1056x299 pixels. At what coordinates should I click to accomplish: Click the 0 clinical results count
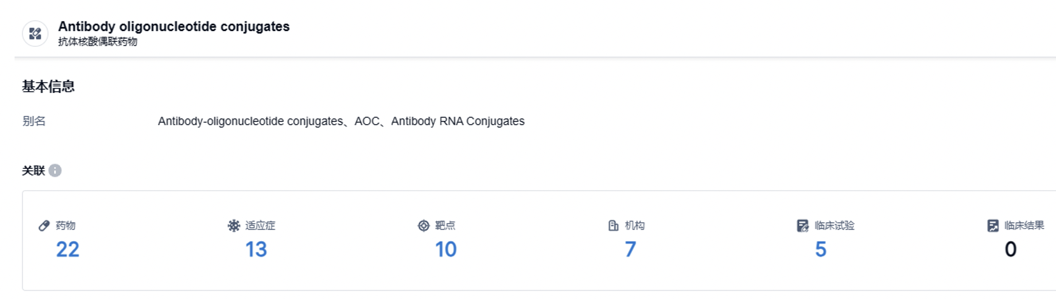pos(1010,249)
